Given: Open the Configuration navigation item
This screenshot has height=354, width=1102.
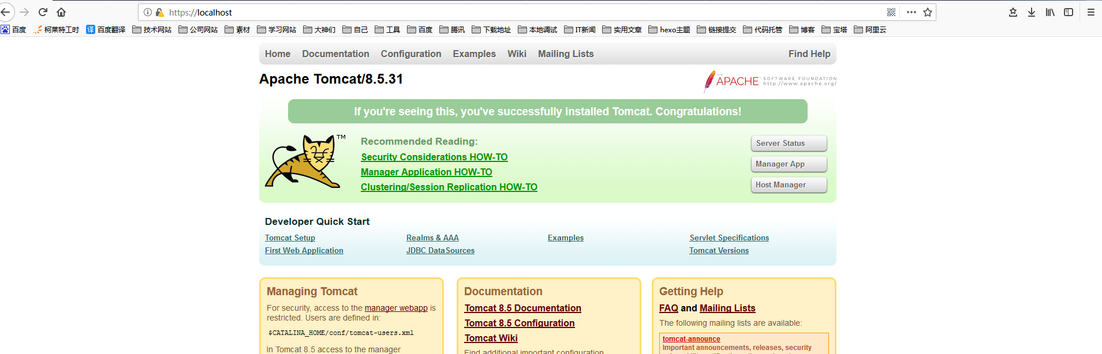Looking at the screenshot, I should click(x=411, y=54).
